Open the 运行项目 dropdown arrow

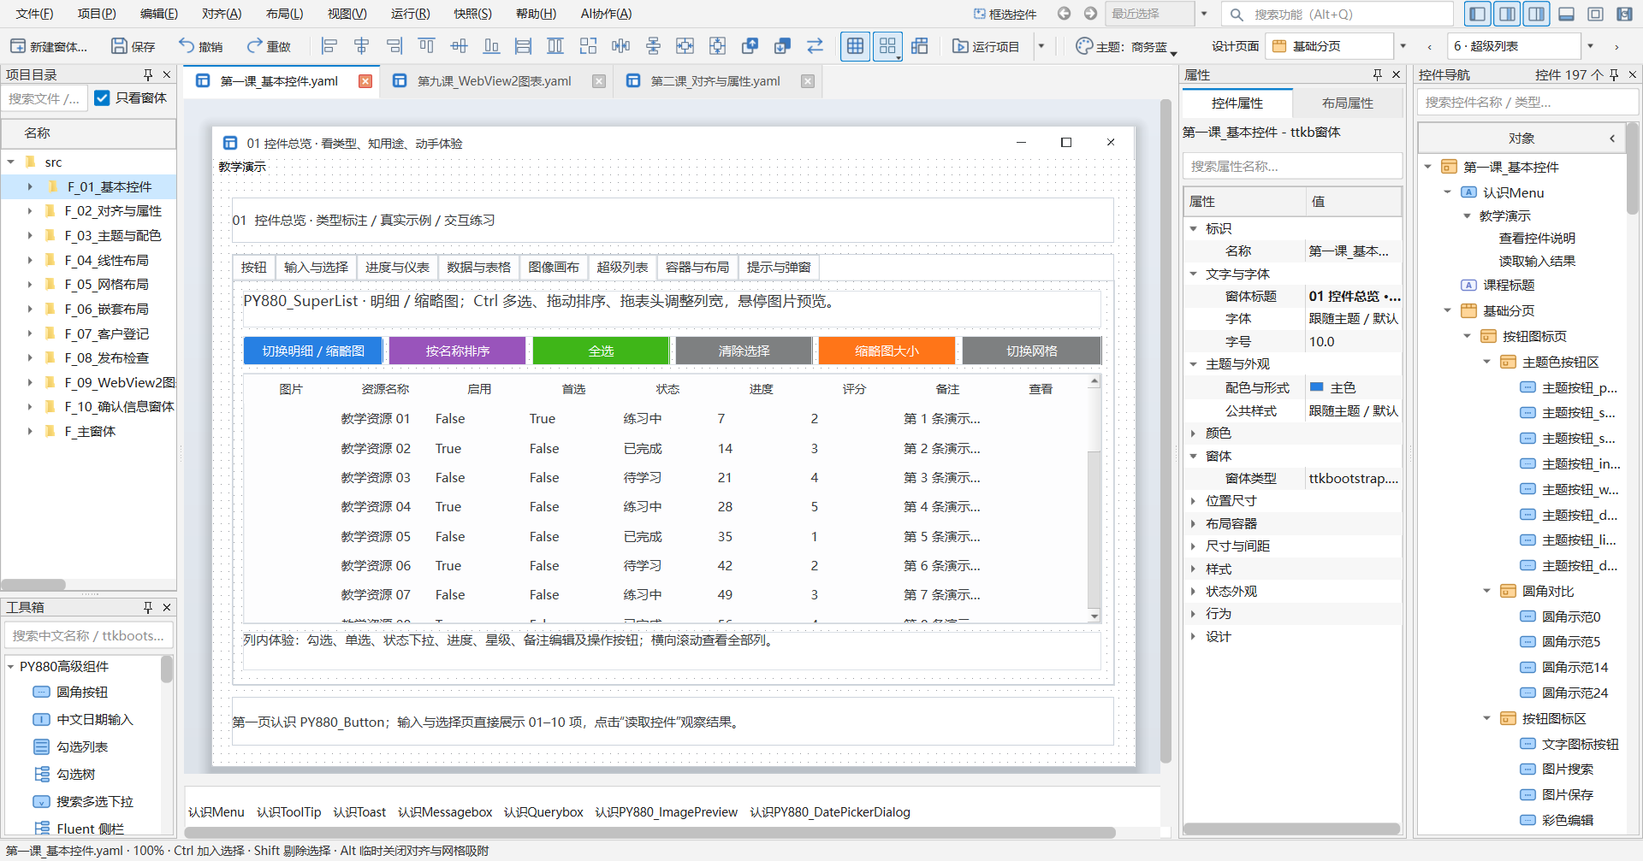[1041, 46]
